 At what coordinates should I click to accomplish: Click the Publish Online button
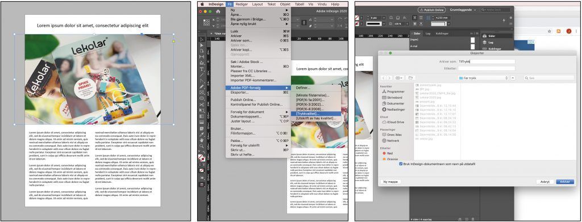point(432,10)
